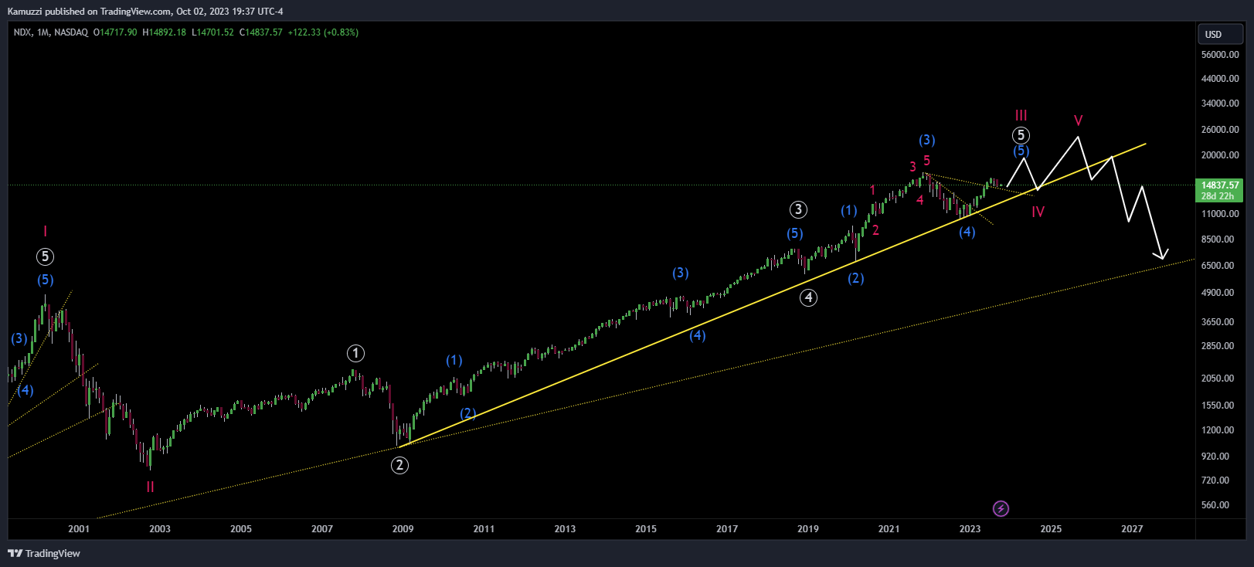Click the TradingView logo at bottom left
The image size is (1254, 567).
(44, 553)
